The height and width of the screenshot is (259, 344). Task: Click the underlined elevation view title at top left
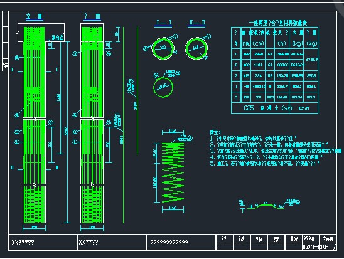pyautogui.click(x=35, y=16)
